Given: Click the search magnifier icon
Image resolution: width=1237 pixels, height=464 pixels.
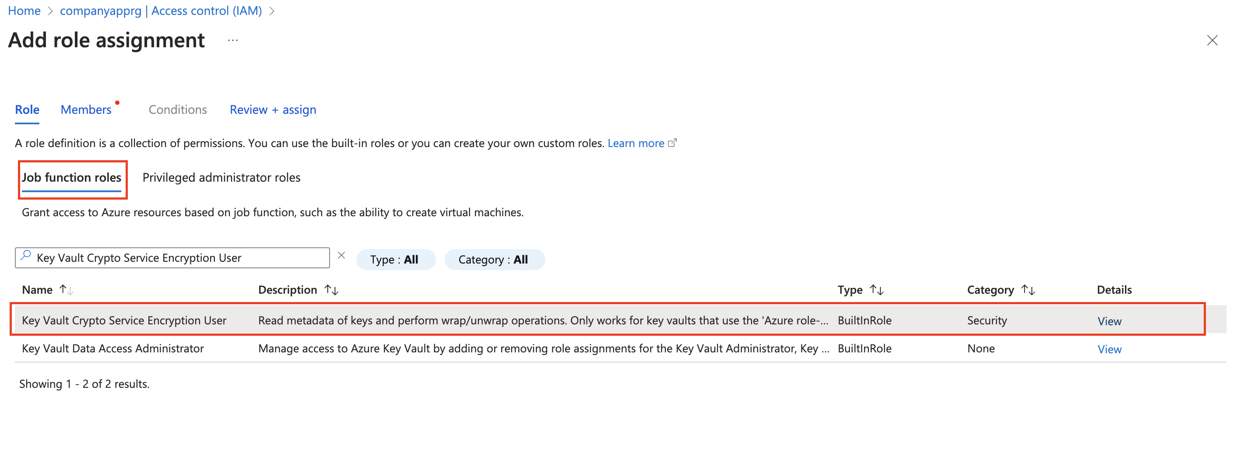Looking at the screenshot, I should [x=26, y=256].
